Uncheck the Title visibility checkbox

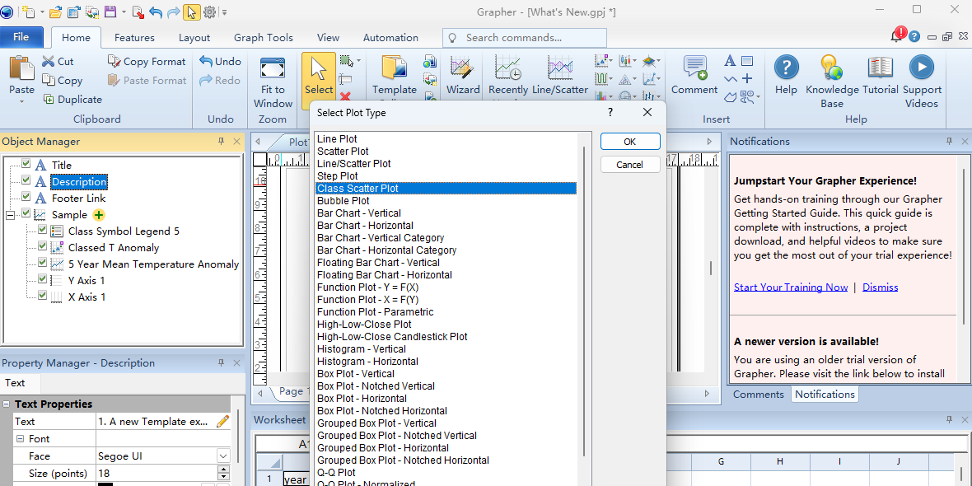click(26, 164)
